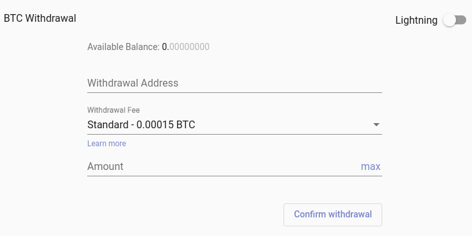The image size is (472, 236).
Task: Click the white knob of Lightning switch
Action: point(450,20)
